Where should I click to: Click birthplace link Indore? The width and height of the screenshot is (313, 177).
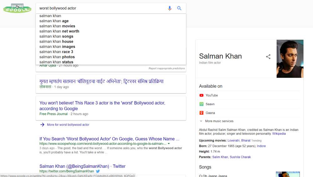[261, 146]
